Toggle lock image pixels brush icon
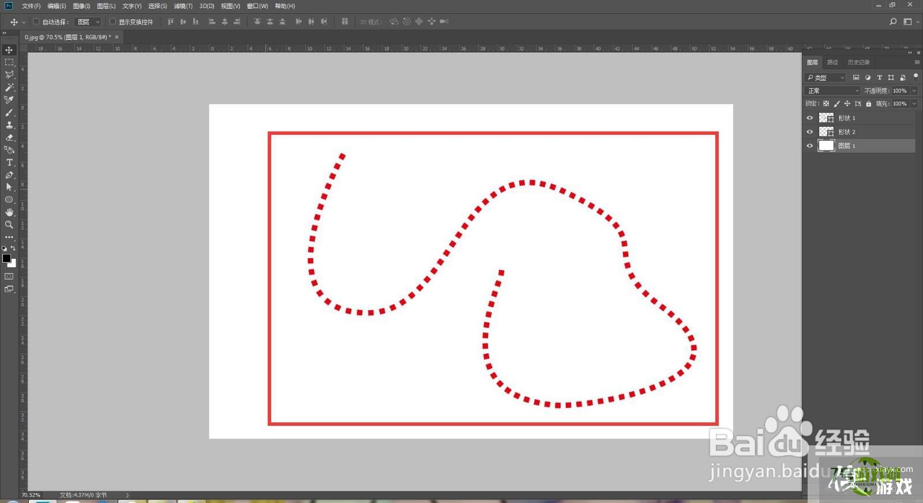The height and width of the screenshot is (503, 923). (x=836, y=104)
